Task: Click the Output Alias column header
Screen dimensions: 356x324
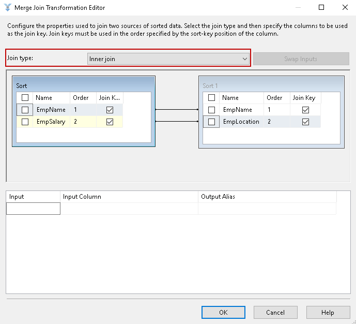Action: point(267,197)
